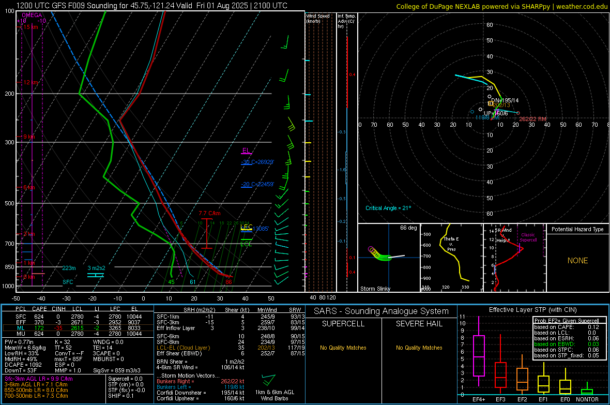Image resolution: width=610 pixels, height=405 pixels.
Task: Click the '262/22 RM' right-mover label
Action: (532, 119)
